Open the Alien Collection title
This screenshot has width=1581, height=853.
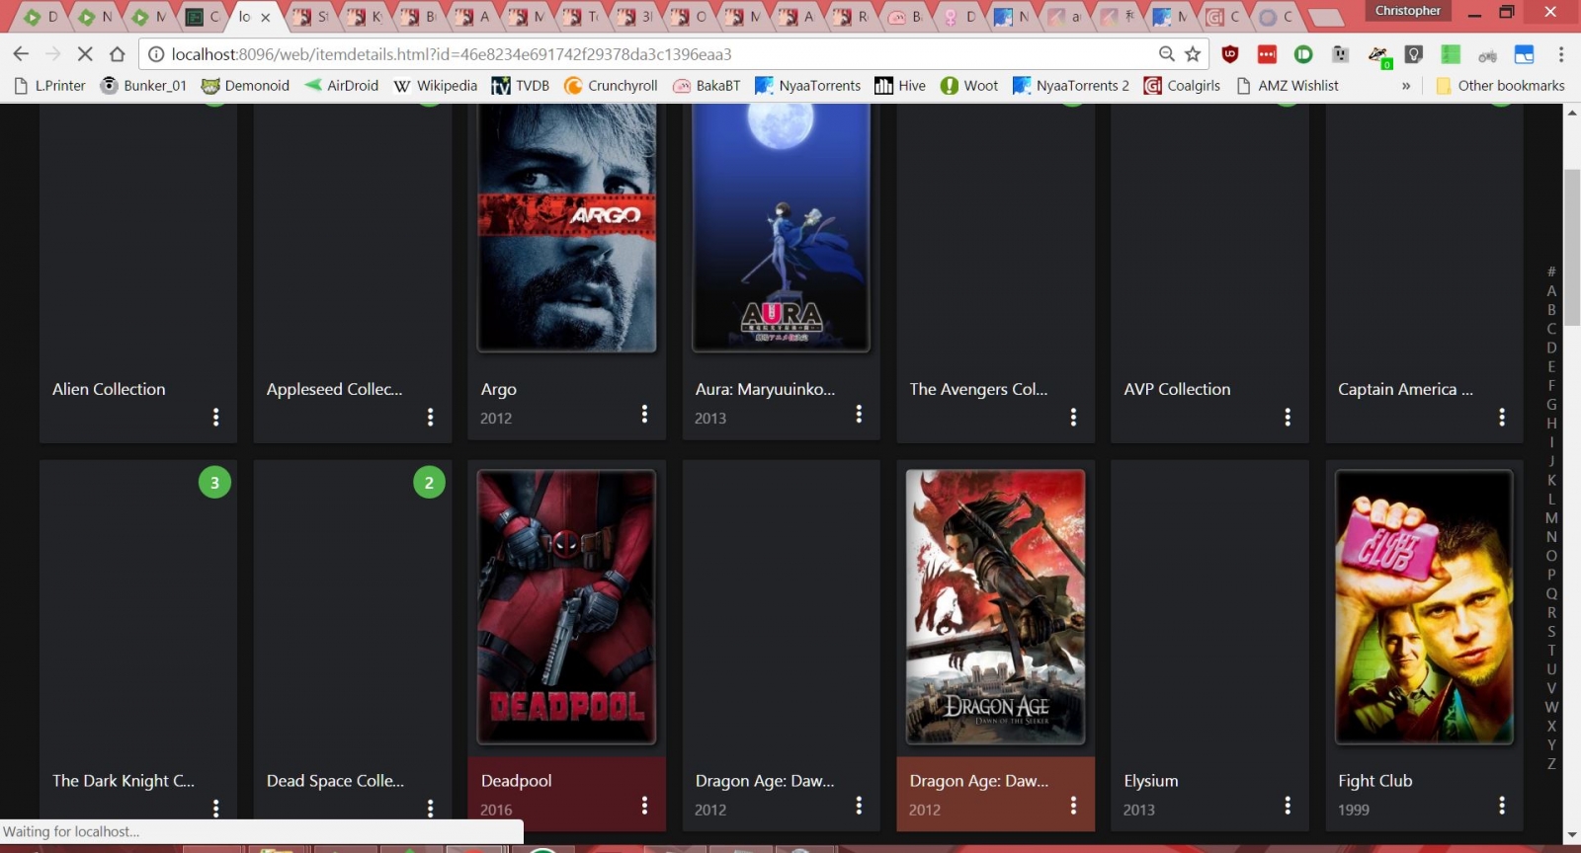(x=109, y=389)
